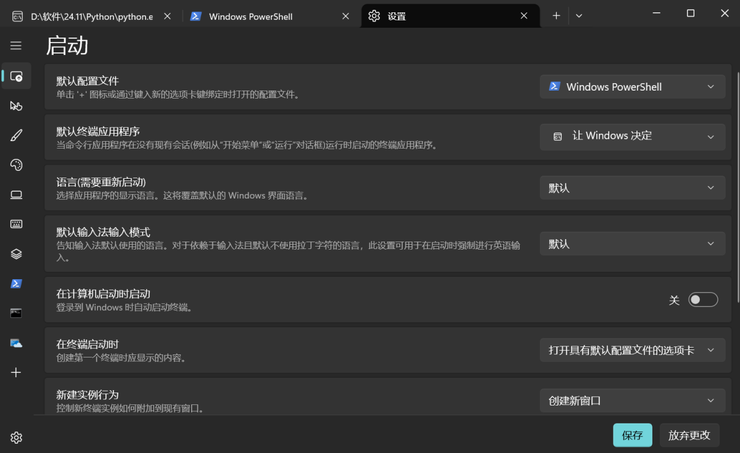Select the Windows PowerShell profile in sidebar

pyautogui.click(x=17, y=284)
